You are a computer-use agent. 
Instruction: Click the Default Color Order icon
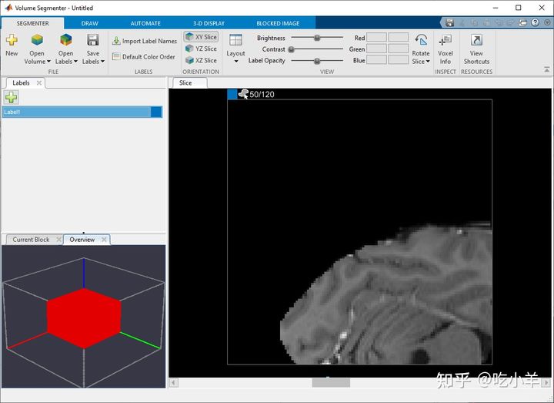(x=116, y=56)
